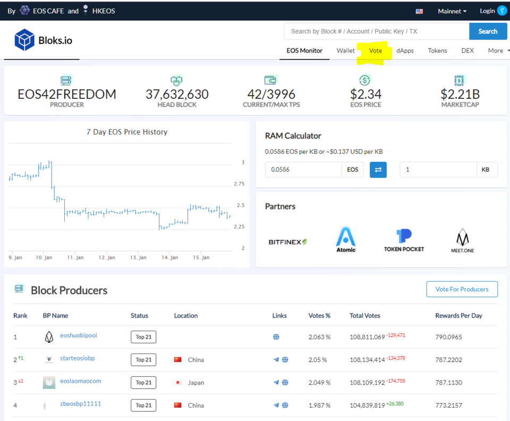Viewport: 510px width, 421px height.
Task: Click the Top 21 badge for starteosiobp
Action: click(x=143, y=360)
